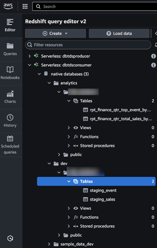Show info for Serverless: dbtdsconsumer
The image size is (157, 248).
click(154, 65)
